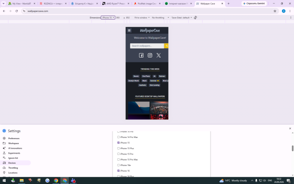Viewport: 294px width, 184px height.
Task: Open the Windows Start menu
Action: (x=4, y=181)
